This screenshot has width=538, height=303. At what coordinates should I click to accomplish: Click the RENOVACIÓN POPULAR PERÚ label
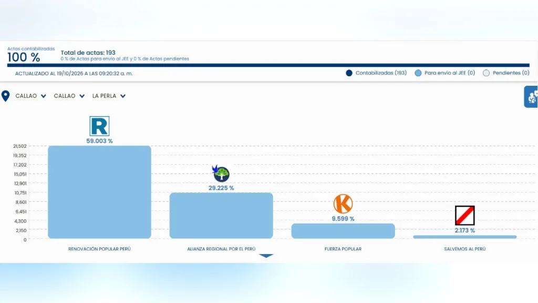[x=99, y=249]
